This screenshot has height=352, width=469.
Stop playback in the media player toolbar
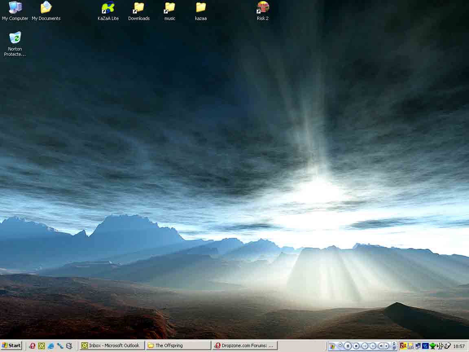click(356, 346)
